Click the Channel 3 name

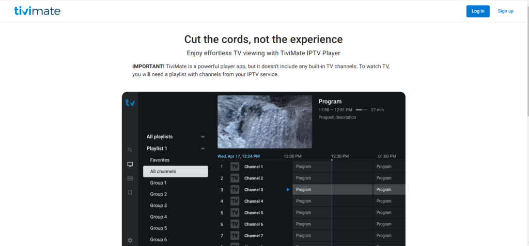253,190
